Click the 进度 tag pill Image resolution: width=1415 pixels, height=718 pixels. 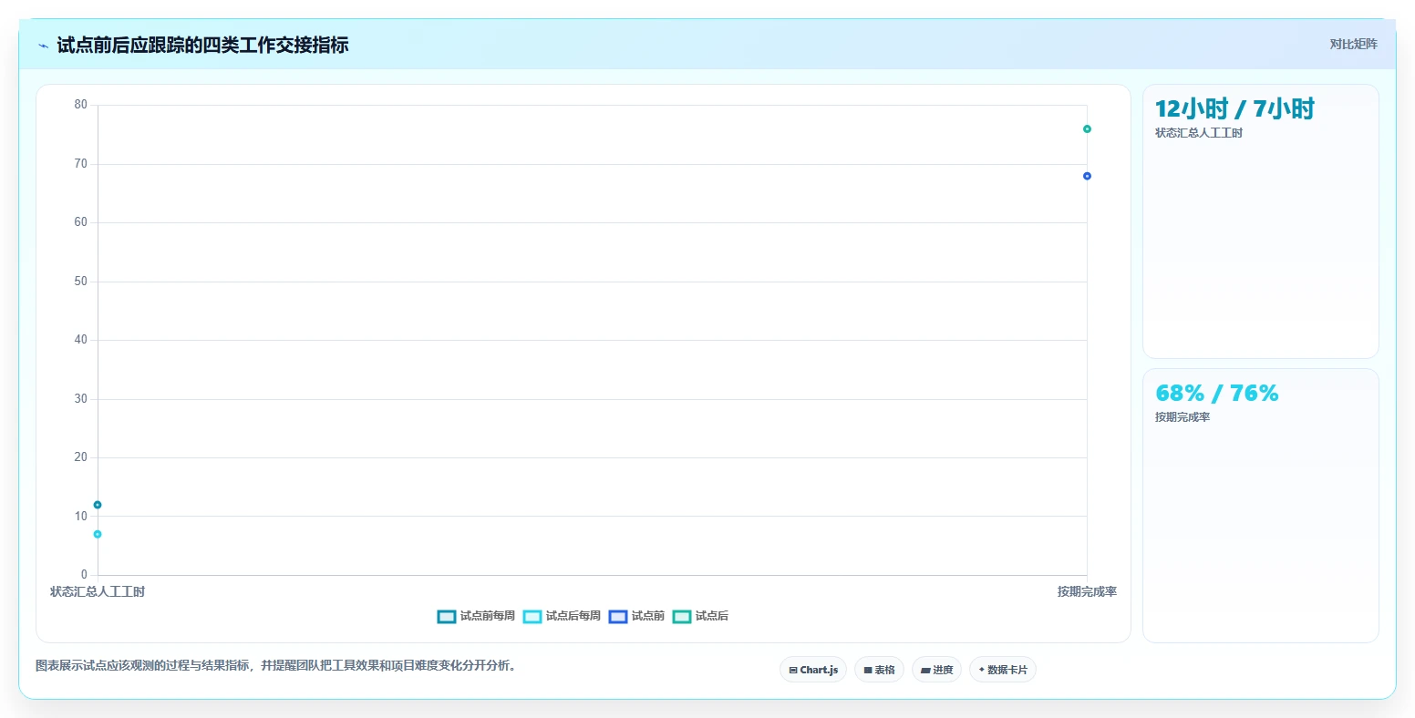coord(936,670)
